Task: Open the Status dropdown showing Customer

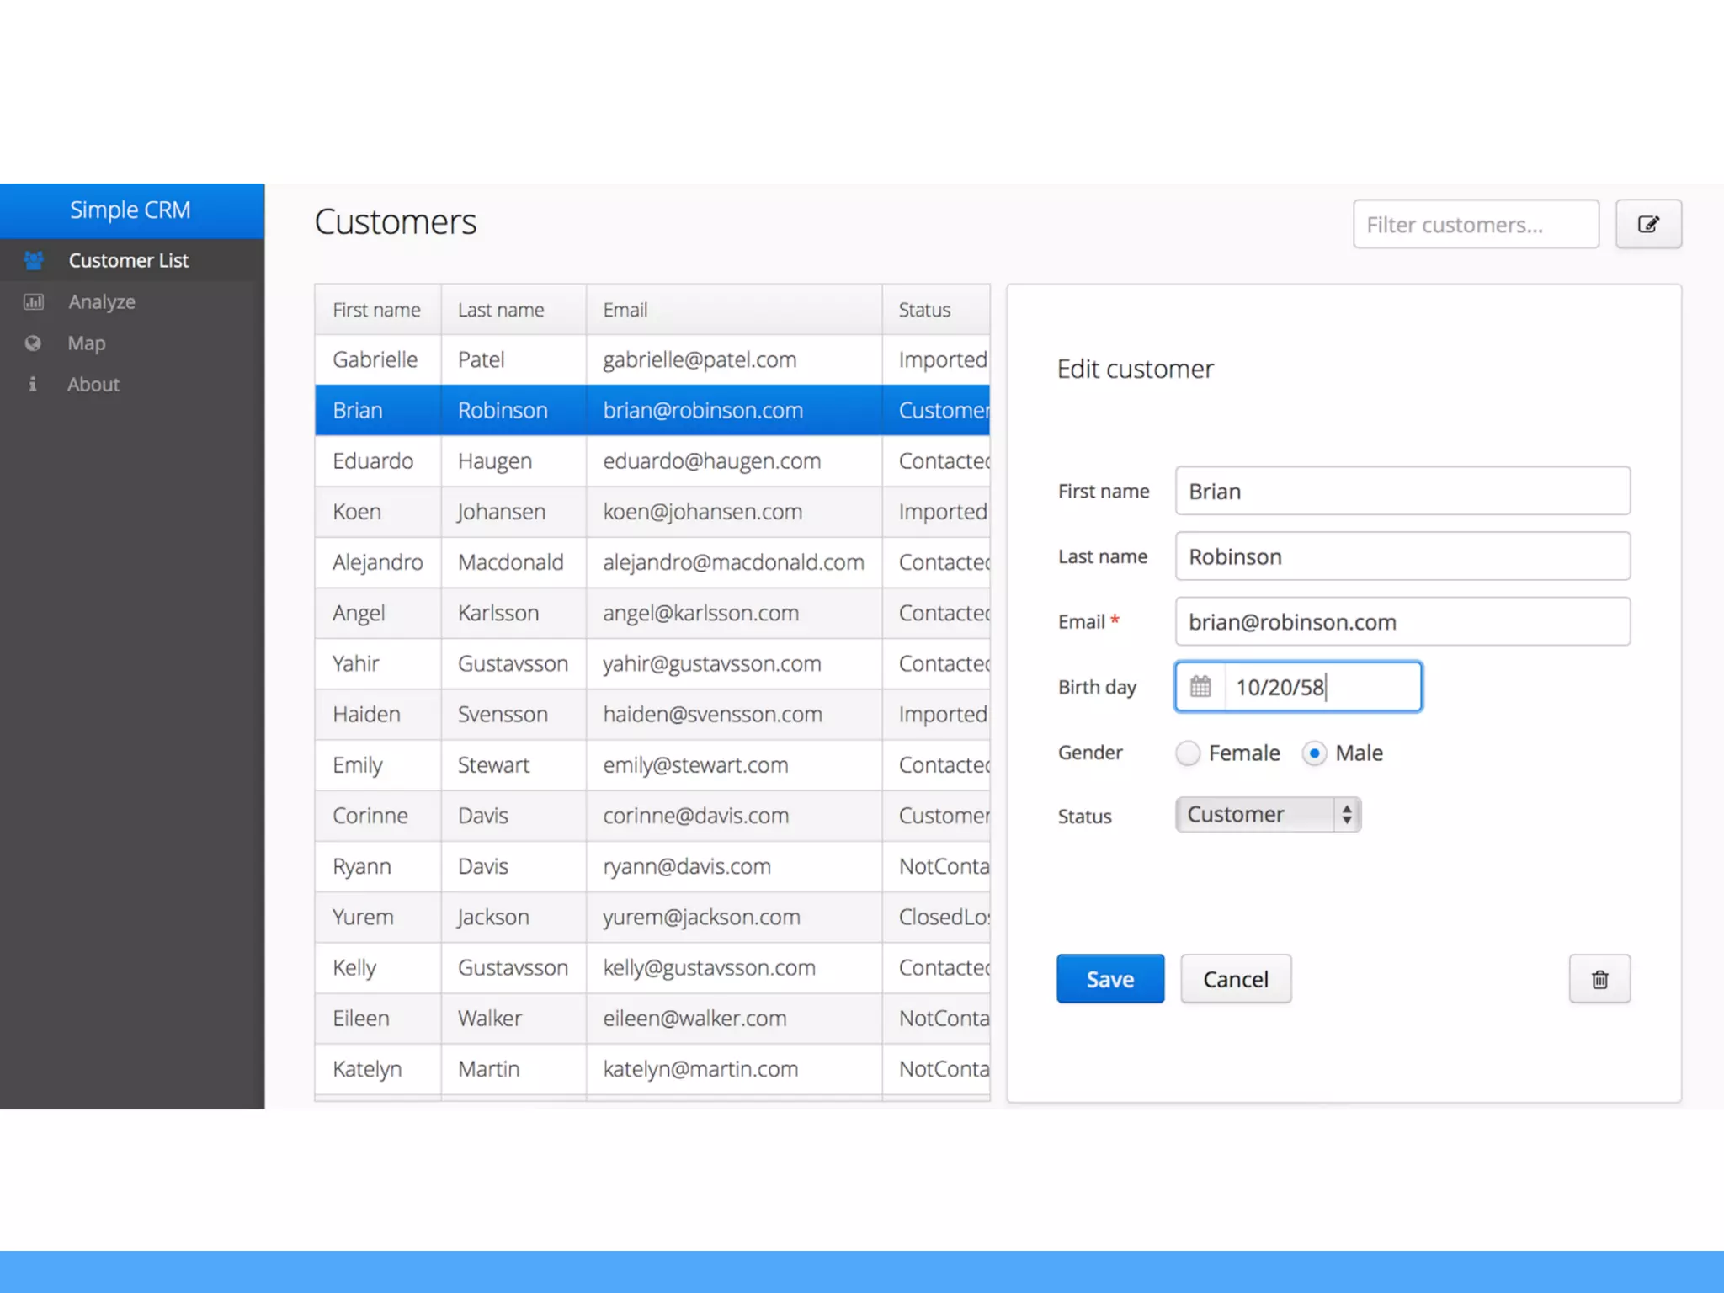Action: pyautogui.click(x=1267, y=815)
